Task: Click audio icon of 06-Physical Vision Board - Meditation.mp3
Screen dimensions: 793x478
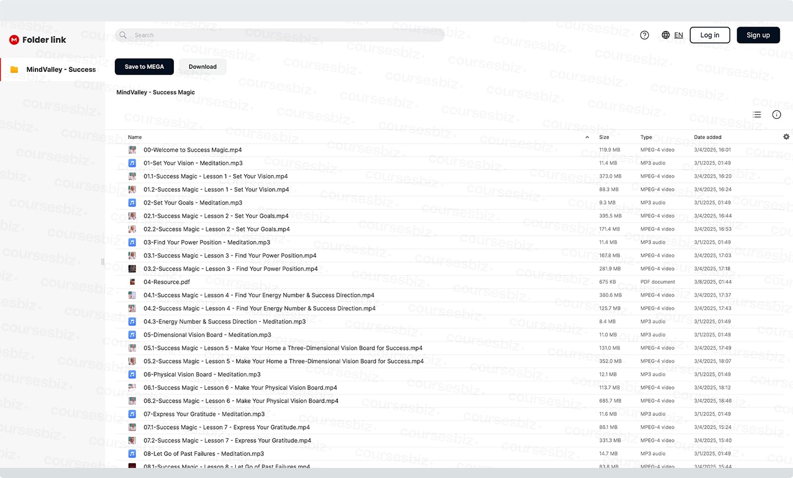Action: (x=132, y=374)
